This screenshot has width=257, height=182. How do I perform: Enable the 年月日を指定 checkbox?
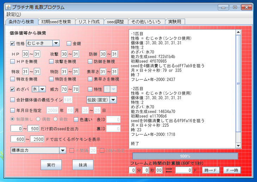pos(12,111)
